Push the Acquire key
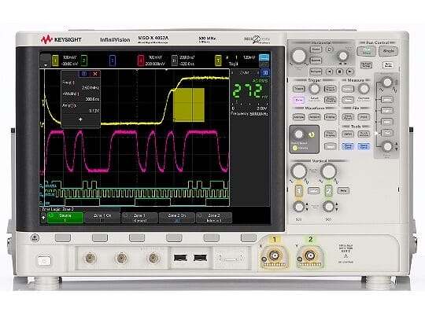This screenshot has height=316, width=425. point(314,117)
